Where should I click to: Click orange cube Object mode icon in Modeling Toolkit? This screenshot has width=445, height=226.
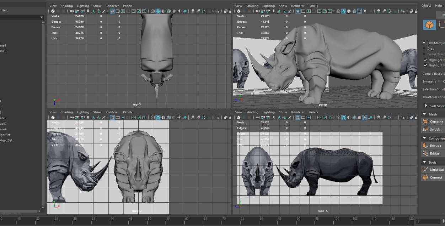pyautogui.click(x=429, y=25)
